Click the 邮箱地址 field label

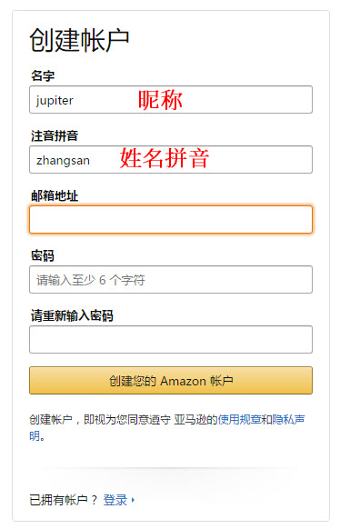pyautogui.click(x=55, y=195)
